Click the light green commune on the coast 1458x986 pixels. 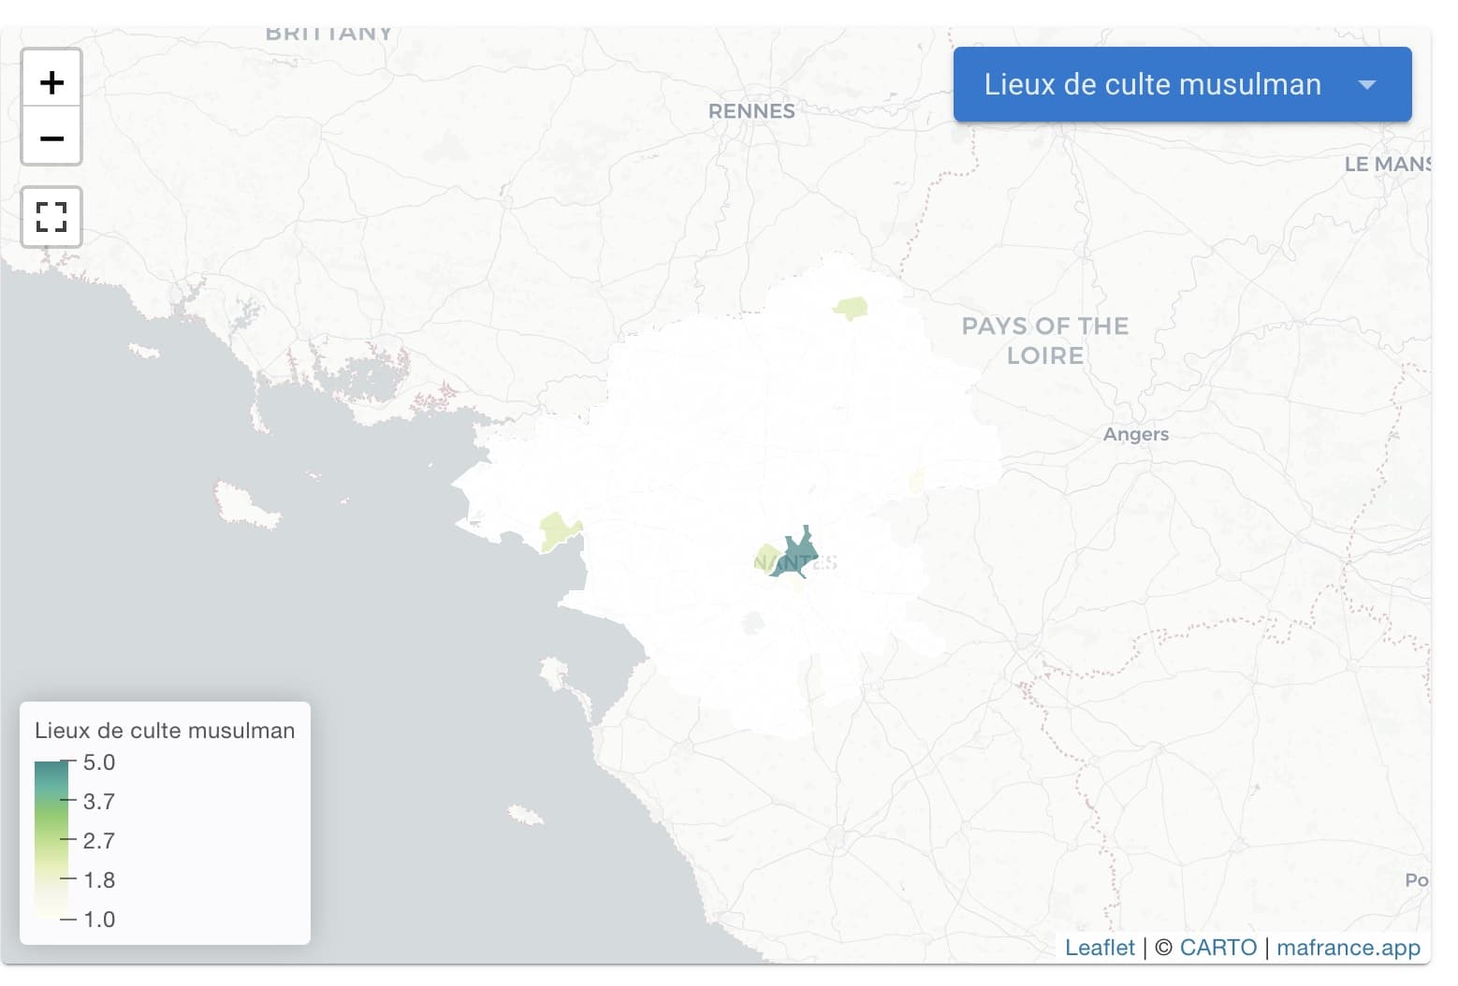557,531
